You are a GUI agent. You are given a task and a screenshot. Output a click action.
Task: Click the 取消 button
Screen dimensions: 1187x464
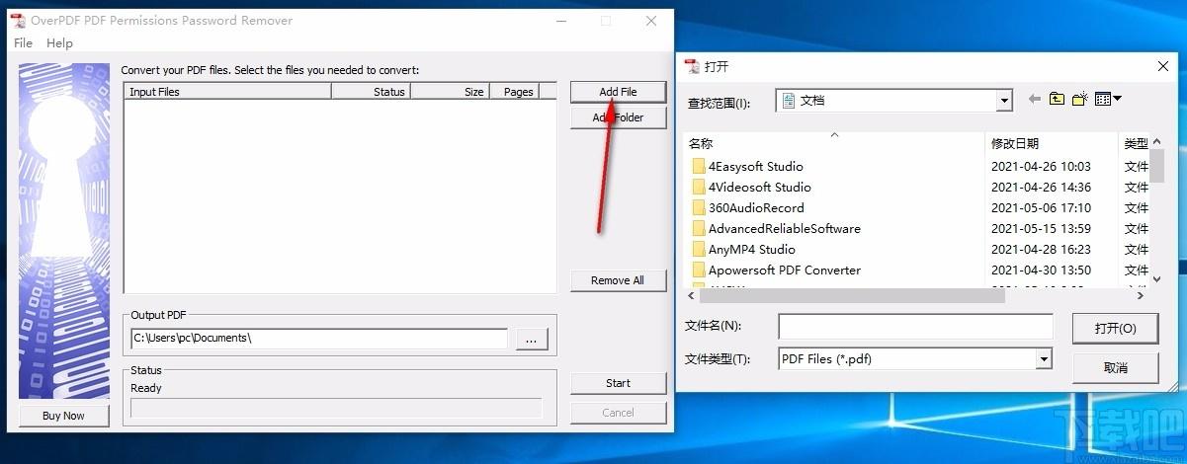(x=1115, y=367)
